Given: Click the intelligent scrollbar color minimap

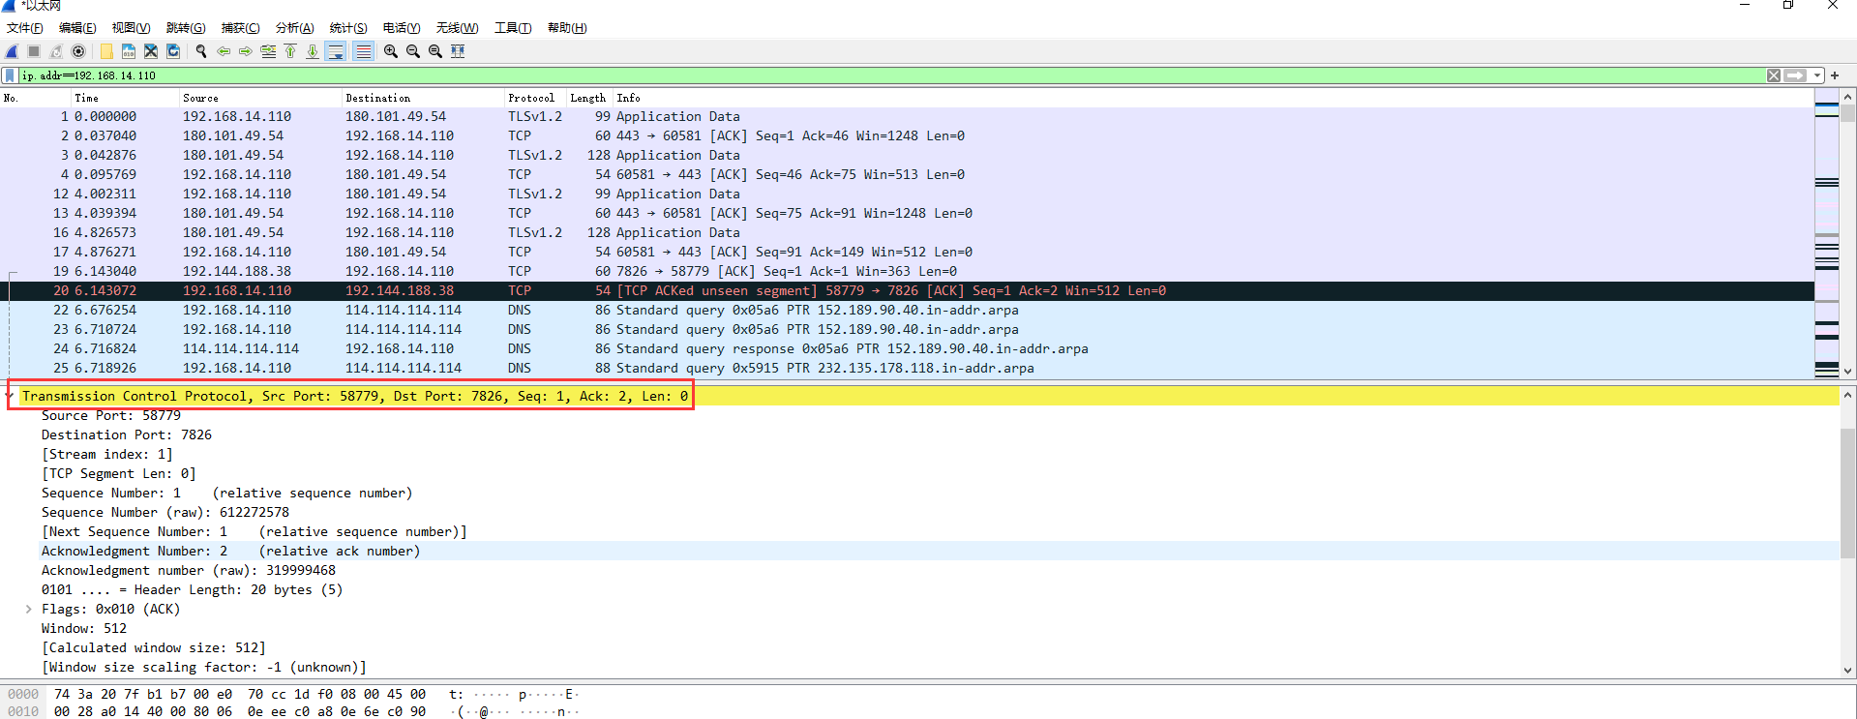Looking at the screenshot, I should (x=1827, y=235).
